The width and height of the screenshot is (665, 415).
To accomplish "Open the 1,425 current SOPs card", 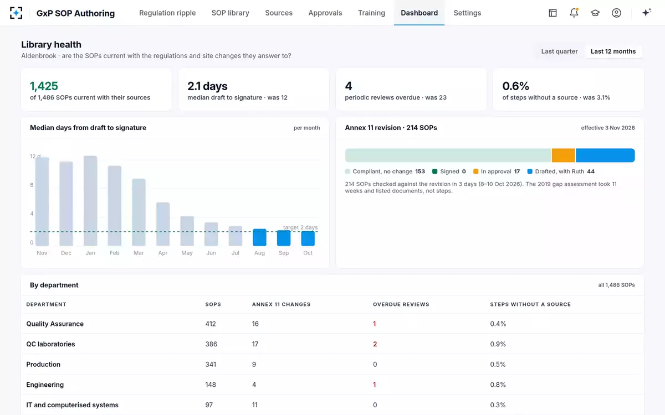I will click(x=96, y=90).
